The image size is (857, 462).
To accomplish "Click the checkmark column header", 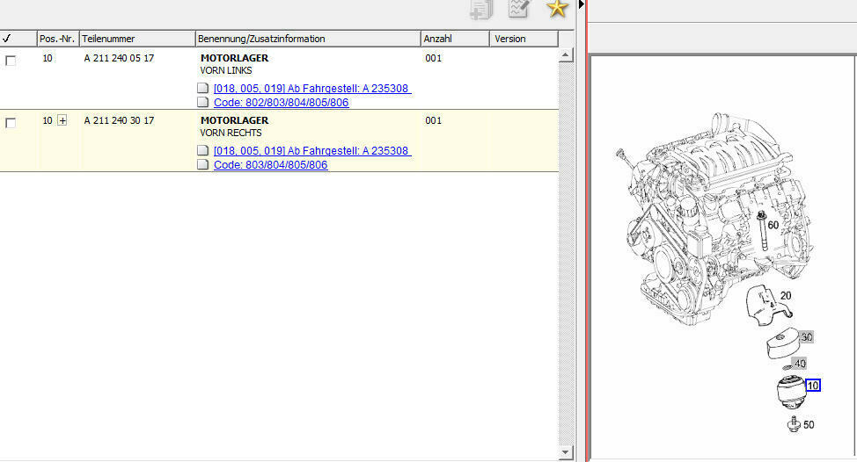I will coord(18,39).
